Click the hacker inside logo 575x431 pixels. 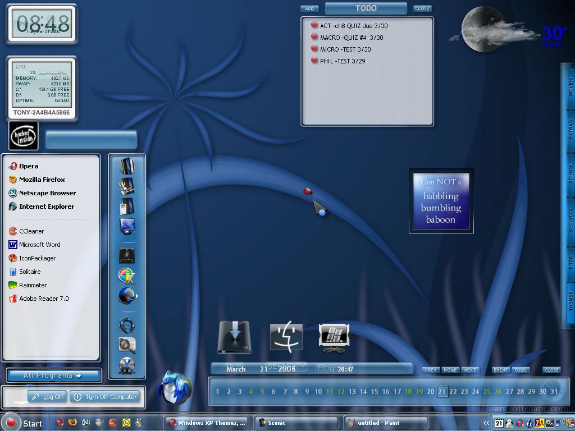(24, 136)
